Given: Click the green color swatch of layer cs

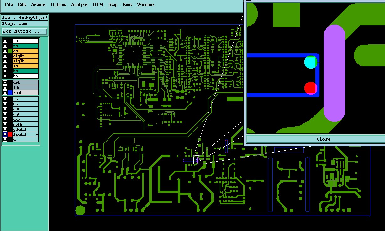Looking at the screenshot, I should tap(10, 51).
